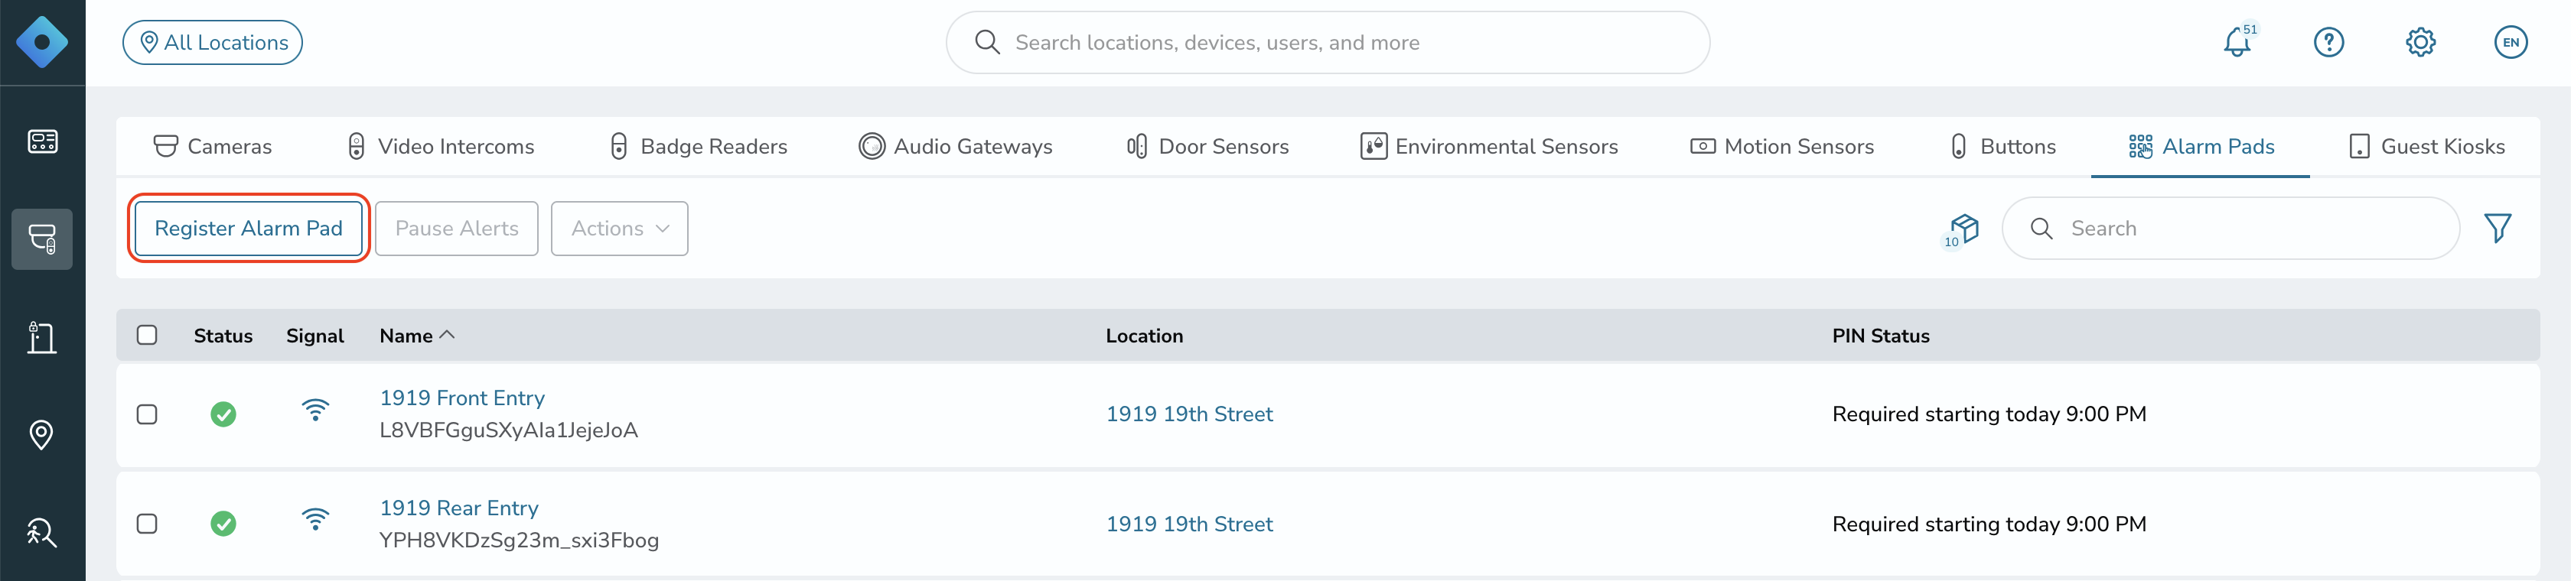
Task: Click the inventory box icon labeled 10
Action: point(1962,229)
